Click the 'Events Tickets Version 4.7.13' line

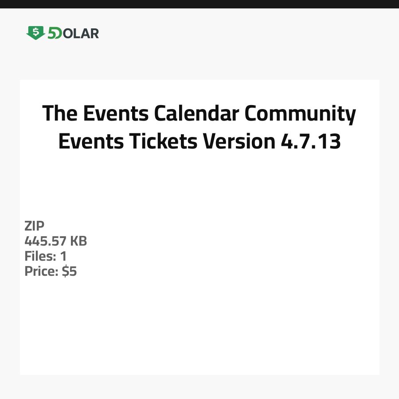pyautogui.click(x=199, y=141)
